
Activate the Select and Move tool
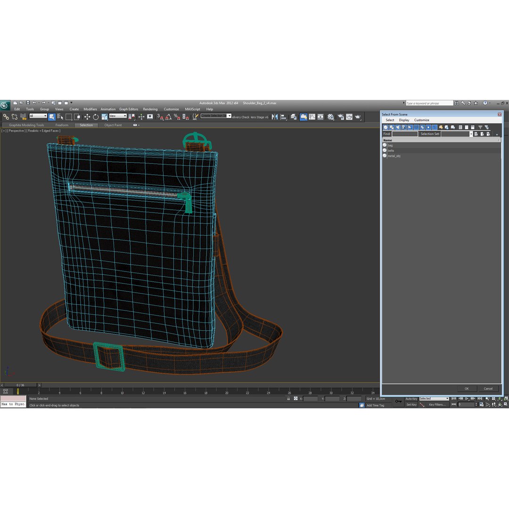click(x=87, y=117)
